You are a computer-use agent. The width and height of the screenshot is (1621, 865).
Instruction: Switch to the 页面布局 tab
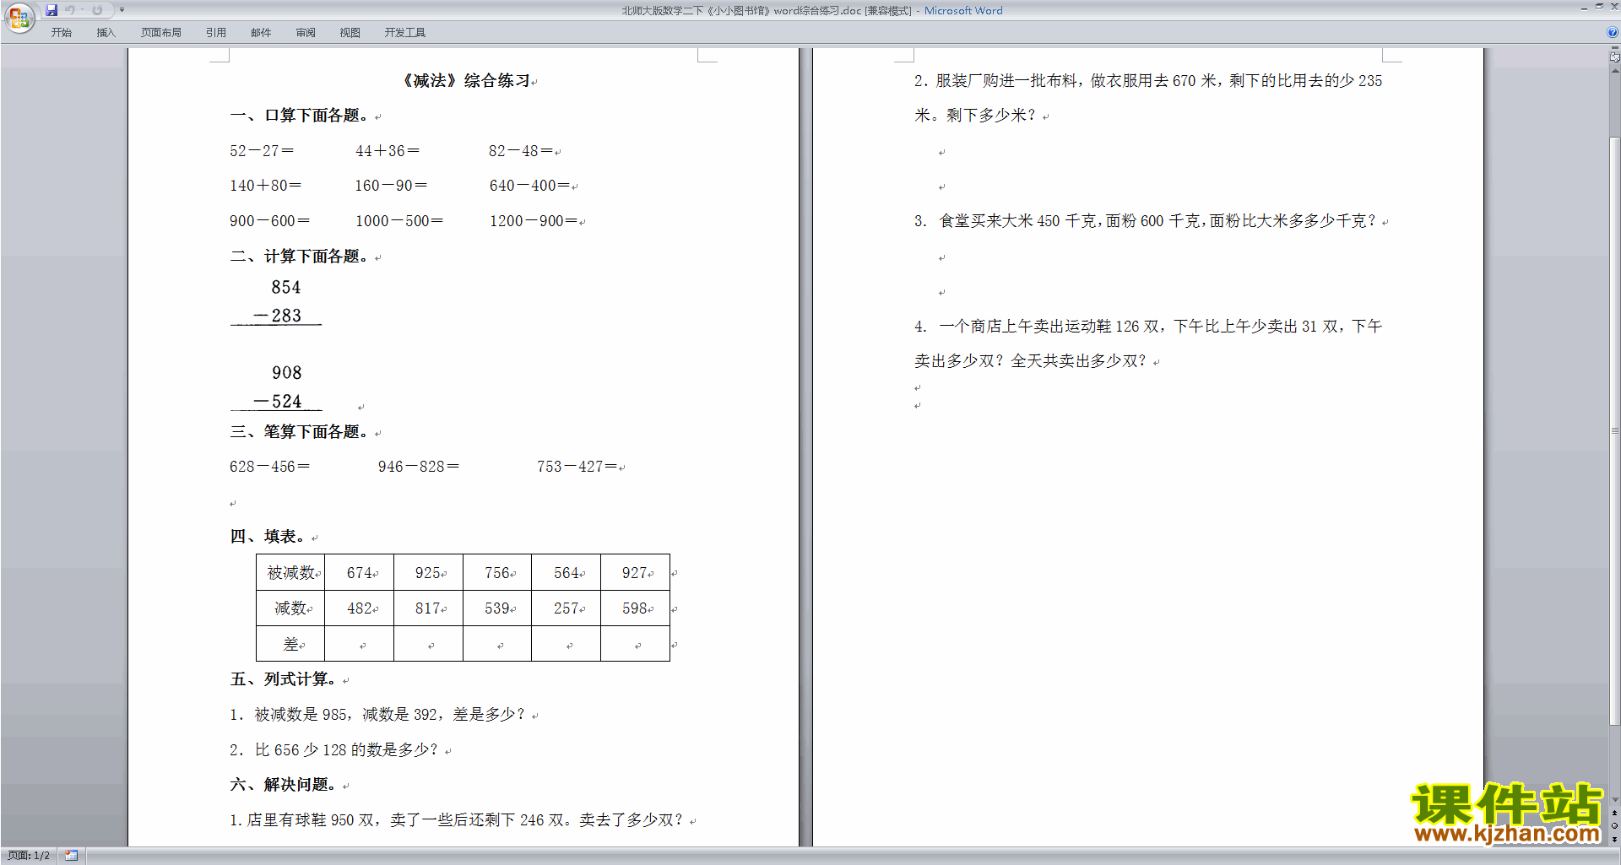[x=160, y=32]
